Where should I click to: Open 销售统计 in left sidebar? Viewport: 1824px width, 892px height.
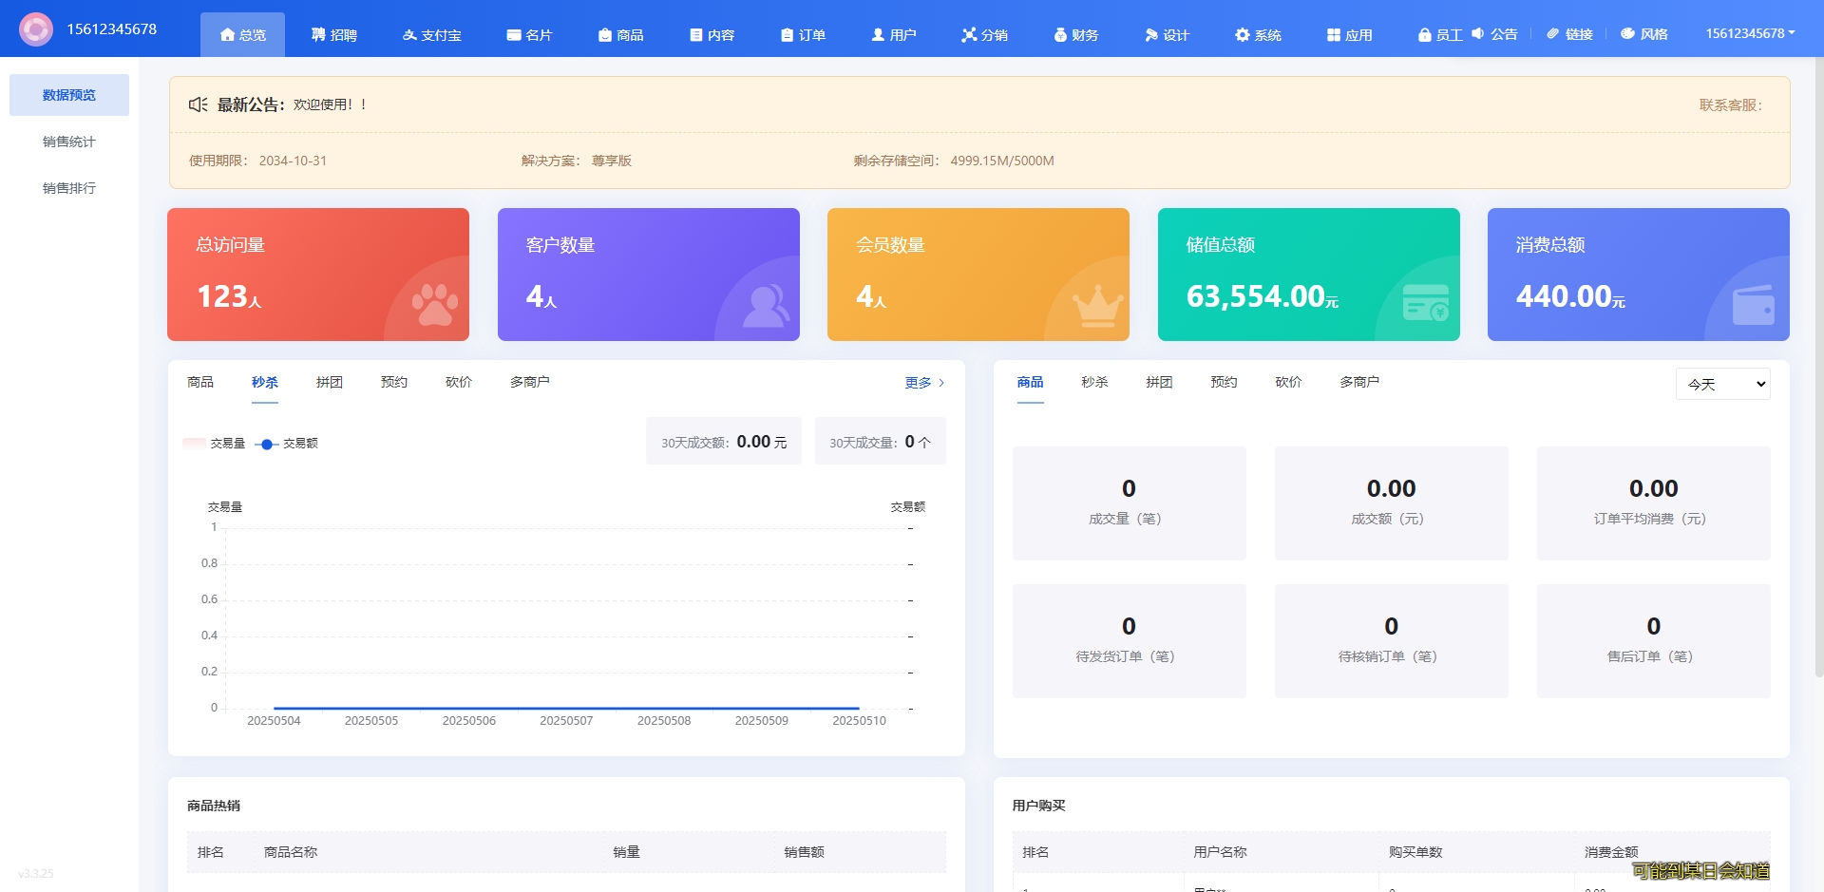click(69, 142)
